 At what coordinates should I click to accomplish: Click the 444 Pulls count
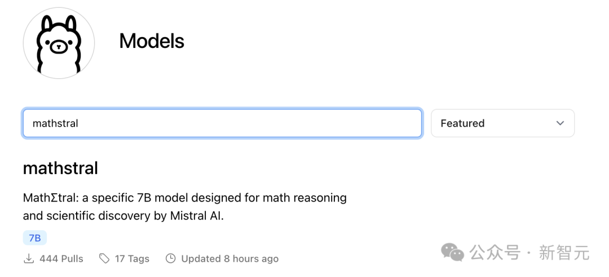[61, 259]
